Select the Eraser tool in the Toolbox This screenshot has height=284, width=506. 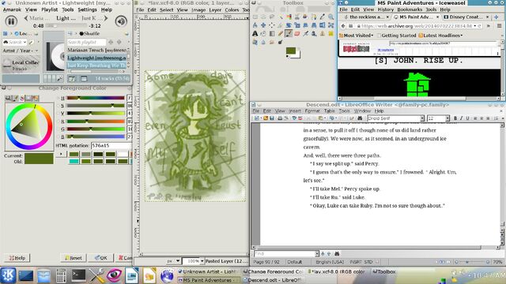pos(297,33)
